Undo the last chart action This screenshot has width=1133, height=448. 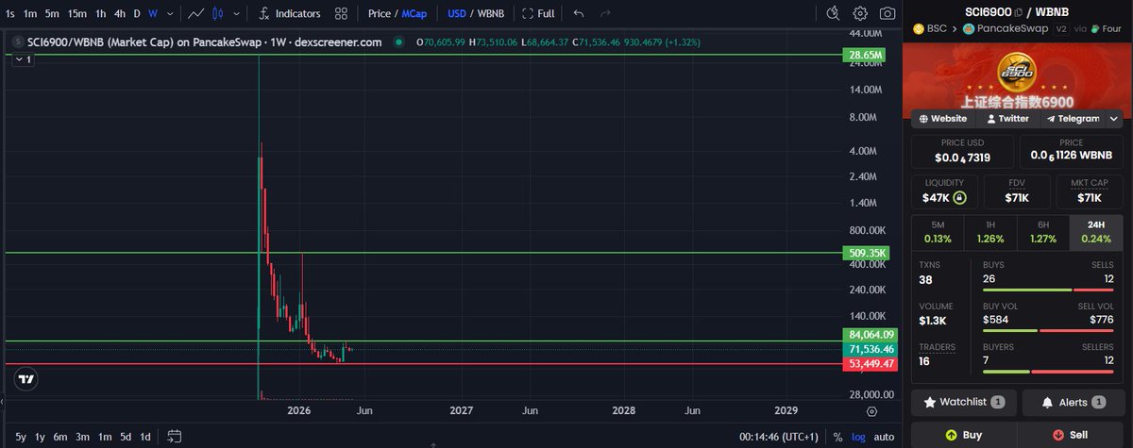[x=579, y=13]
